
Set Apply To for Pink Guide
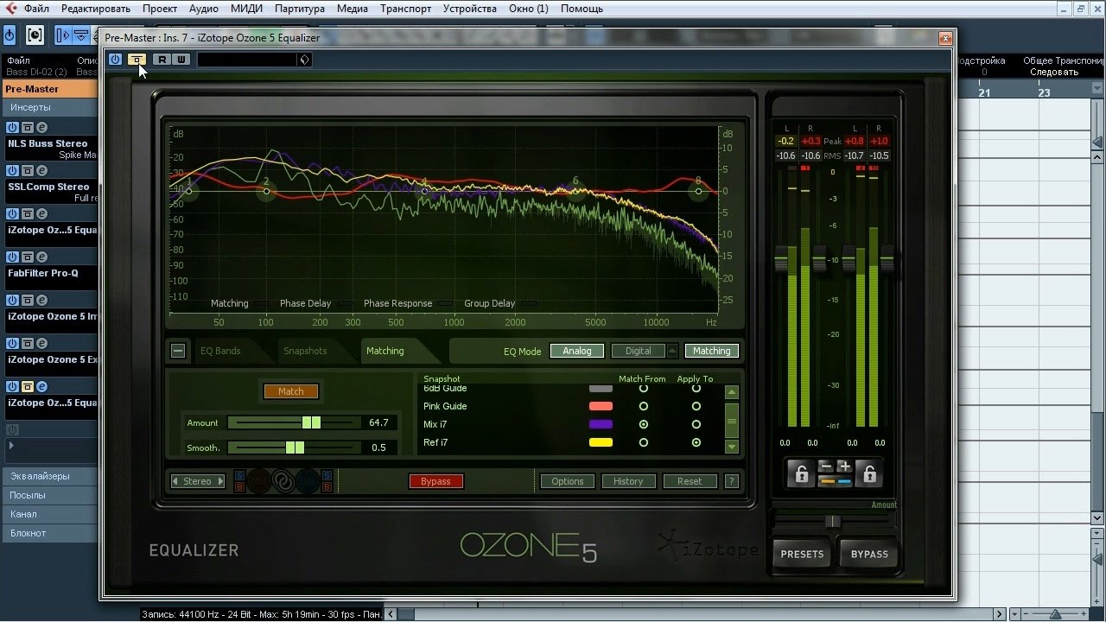click(696, 406)
